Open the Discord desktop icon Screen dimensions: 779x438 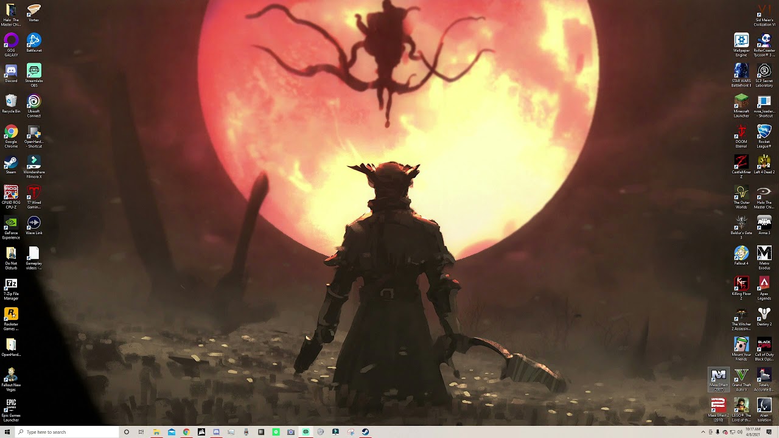11,74
